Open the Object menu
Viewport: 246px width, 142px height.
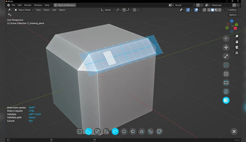tap(62, 10)
